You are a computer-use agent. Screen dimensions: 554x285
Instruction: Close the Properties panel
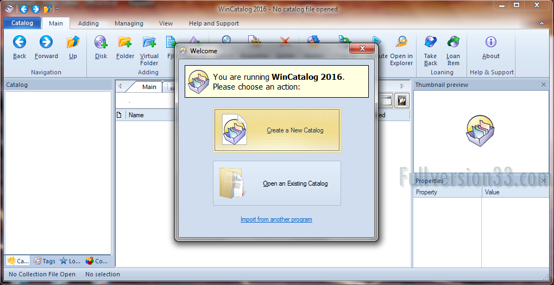coord(544,181)
